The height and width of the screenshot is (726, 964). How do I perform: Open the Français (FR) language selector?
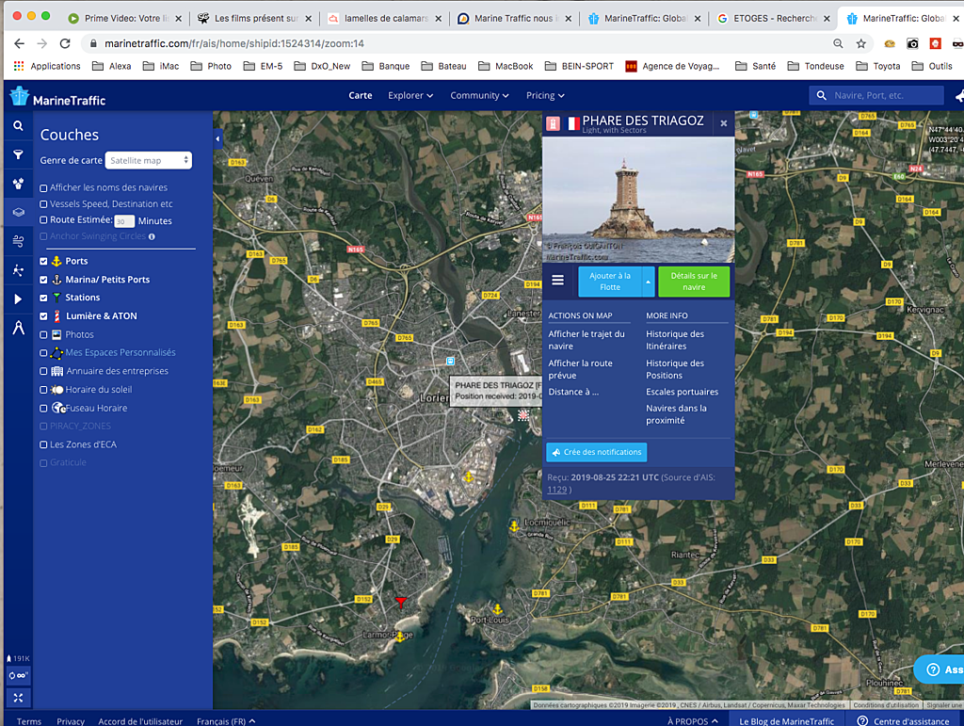coord(226,721)
